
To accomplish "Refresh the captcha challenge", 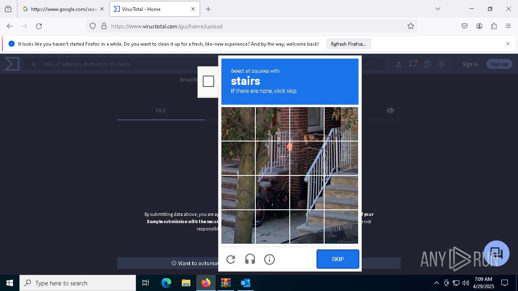I will click(231, 259).
